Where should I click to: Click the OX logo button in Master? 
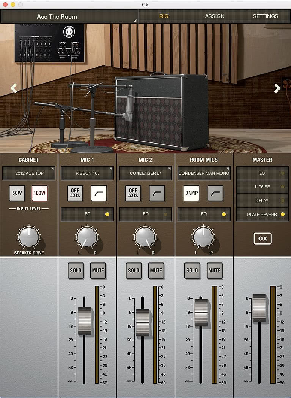pyautogui.click(x=263, y=238)
